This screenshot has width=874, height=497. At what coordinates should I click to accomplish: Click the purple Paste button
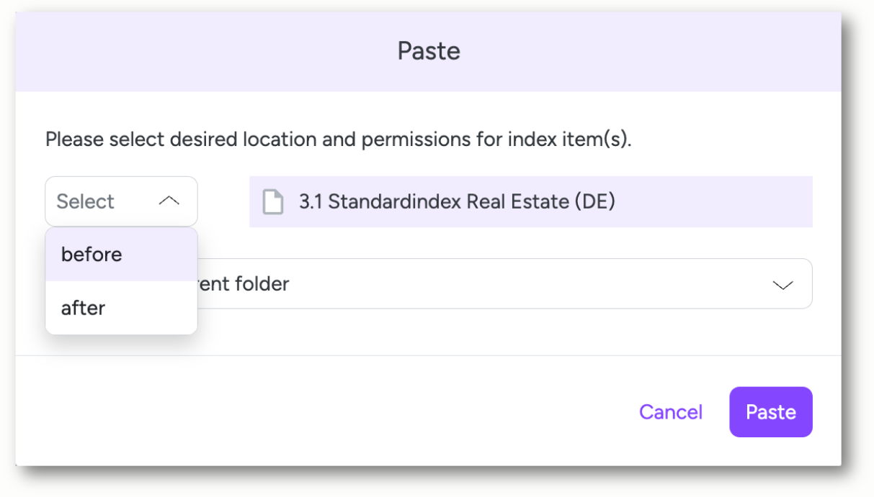tap(770, 412)
